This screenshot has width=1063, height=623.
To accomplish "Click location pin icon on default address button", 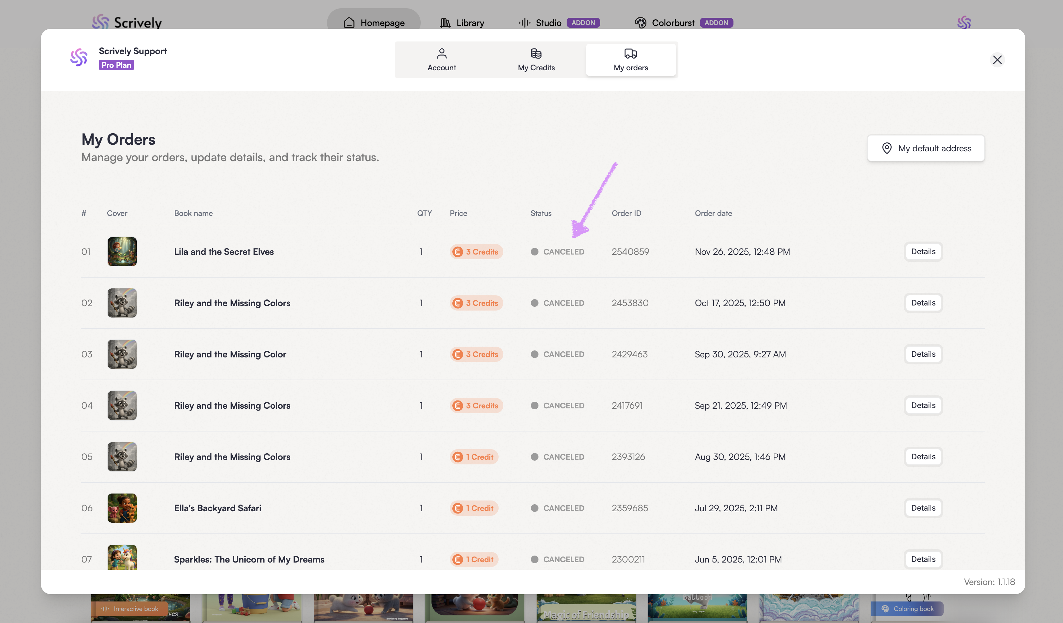I will click(x=887, y=148).
